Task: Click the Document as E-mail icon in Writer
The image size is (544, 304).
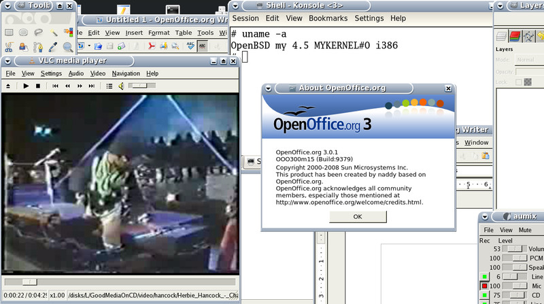Action: point(121,46)
